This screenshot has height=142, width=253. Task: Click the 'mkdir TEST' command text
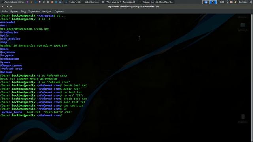click(x=72, y=89)
